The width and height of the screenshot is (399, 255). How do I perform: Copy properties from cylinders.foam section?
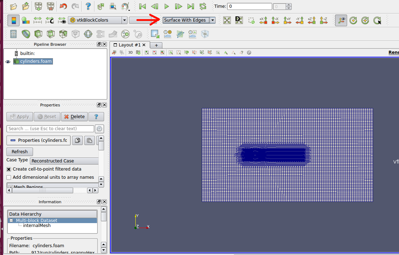pos(77,140)
